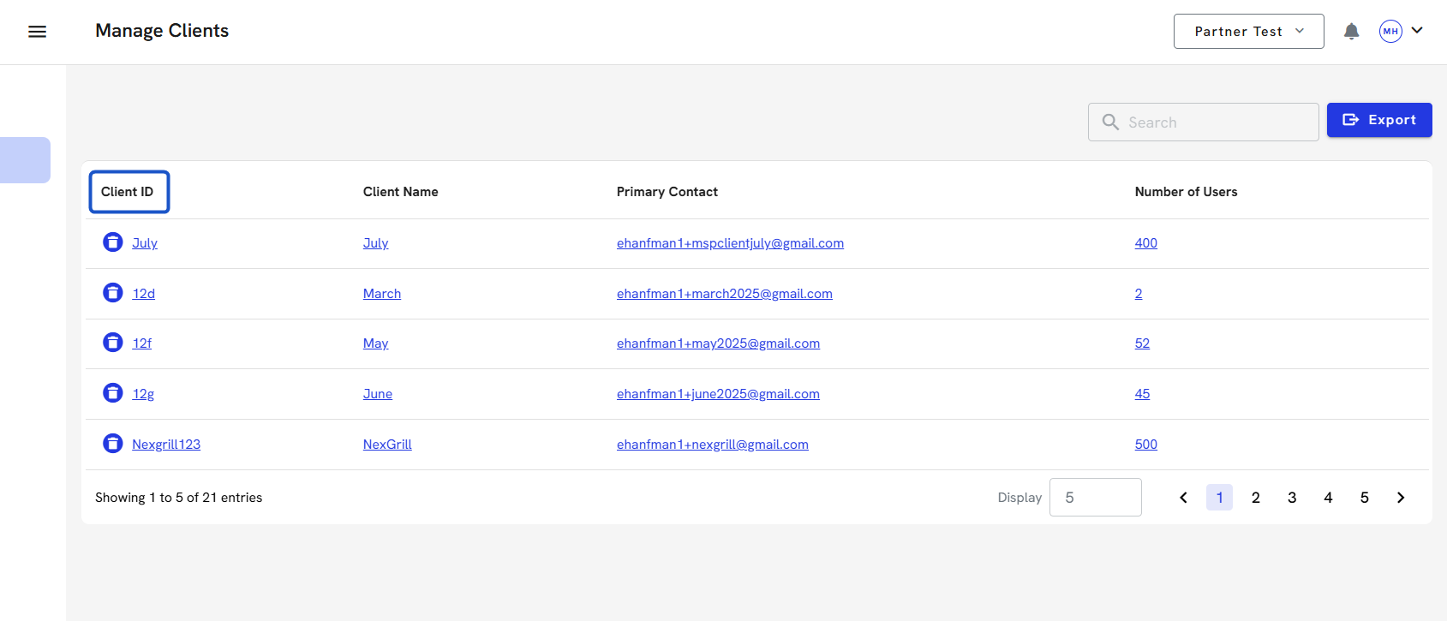1447x621 pixels.
Task: Delete the Nexgrill123 client
Action: tap(113, 444)
